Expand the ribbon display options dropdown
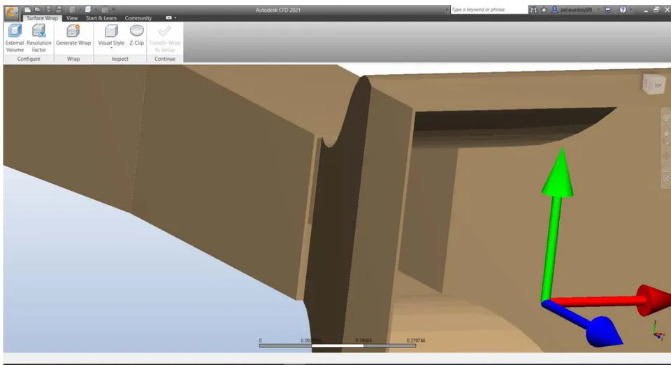This screenshot has width=671, height=365. 171,18
